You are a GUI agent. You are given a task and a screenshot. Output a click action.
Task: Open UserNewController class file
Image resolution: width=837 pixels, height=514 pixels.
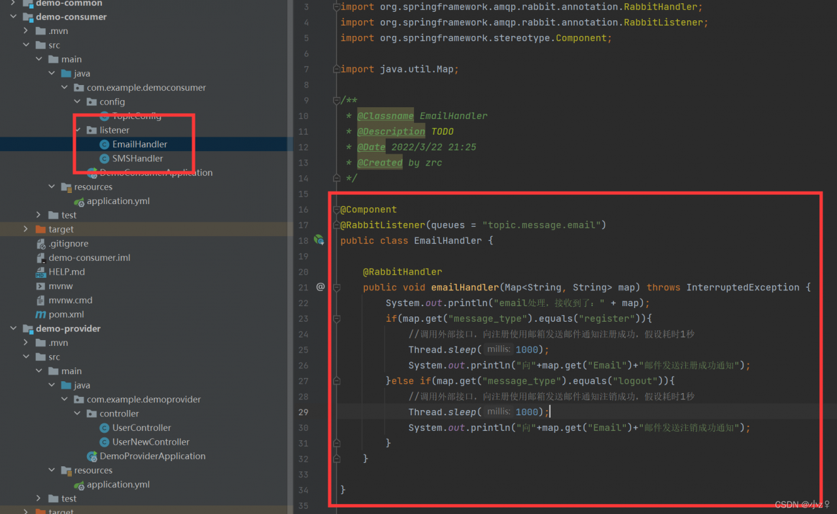[x=150, y=442]
